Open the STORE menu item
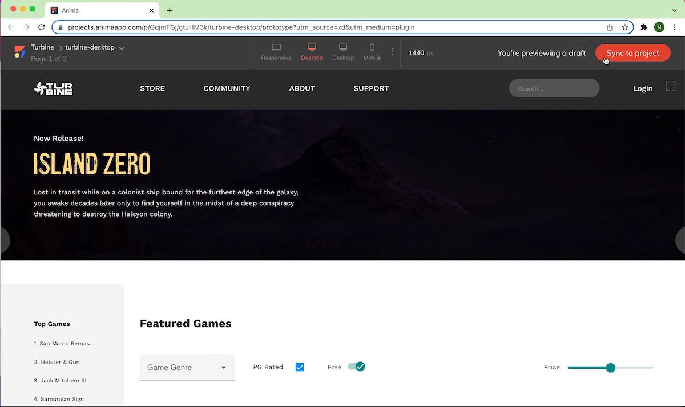The height and width of the screenshot is (407, 685). pyautogui.click(x=152, y=88)
